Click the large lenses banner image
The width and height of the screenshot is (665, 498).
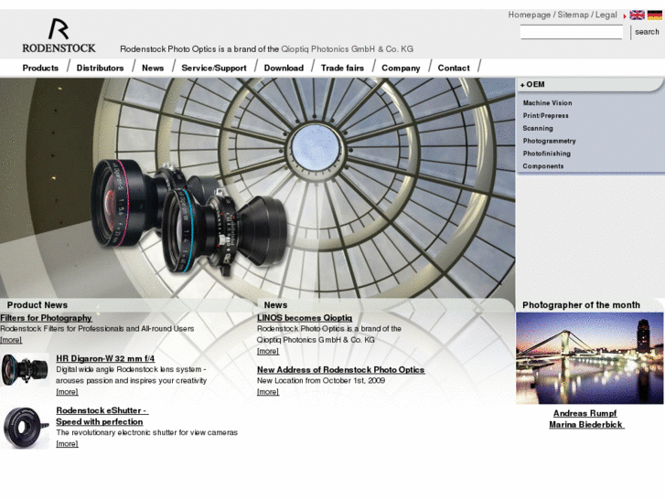(257, 187)
